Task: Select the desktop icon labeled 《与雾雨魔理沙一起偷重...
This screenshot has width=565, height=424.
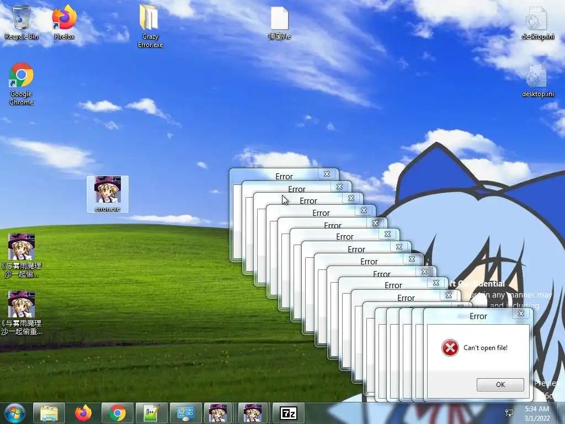Action: tap(22, 313)
